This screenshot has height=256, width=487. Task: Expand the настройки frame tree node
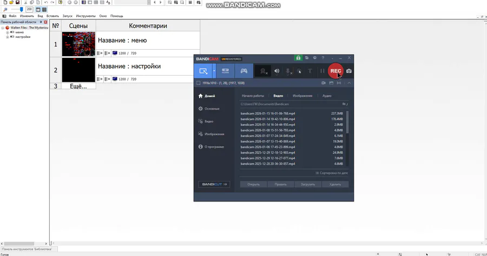pos(8,37)
